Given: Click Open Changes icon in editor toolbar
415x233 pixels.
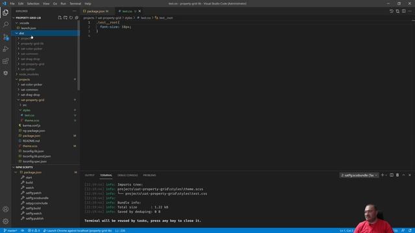Looking at the screenshot, I should point(397,11).
